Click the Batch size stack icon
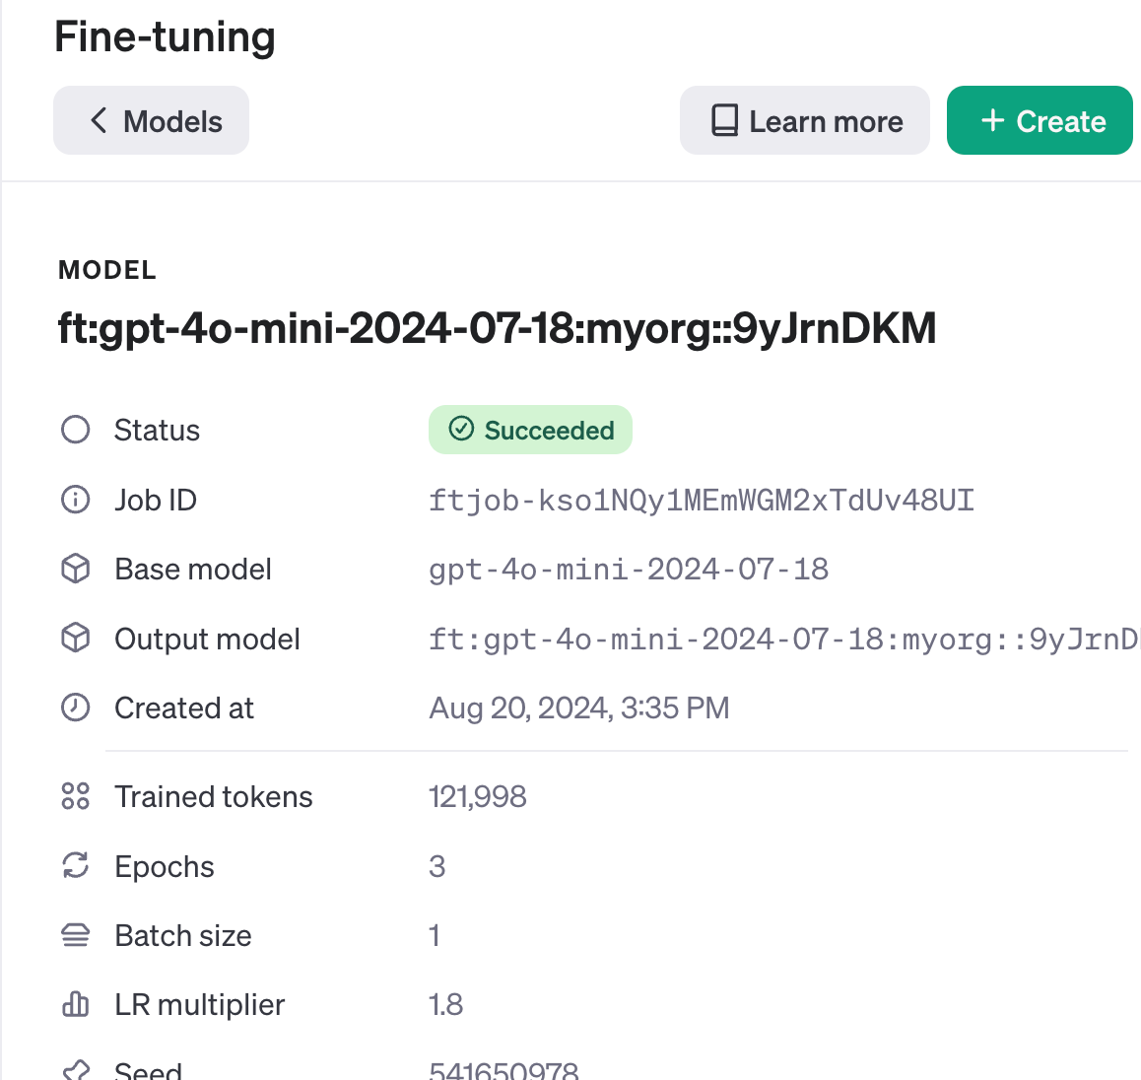Screen dimensions: 1141x1080 [x=76, y=935]
